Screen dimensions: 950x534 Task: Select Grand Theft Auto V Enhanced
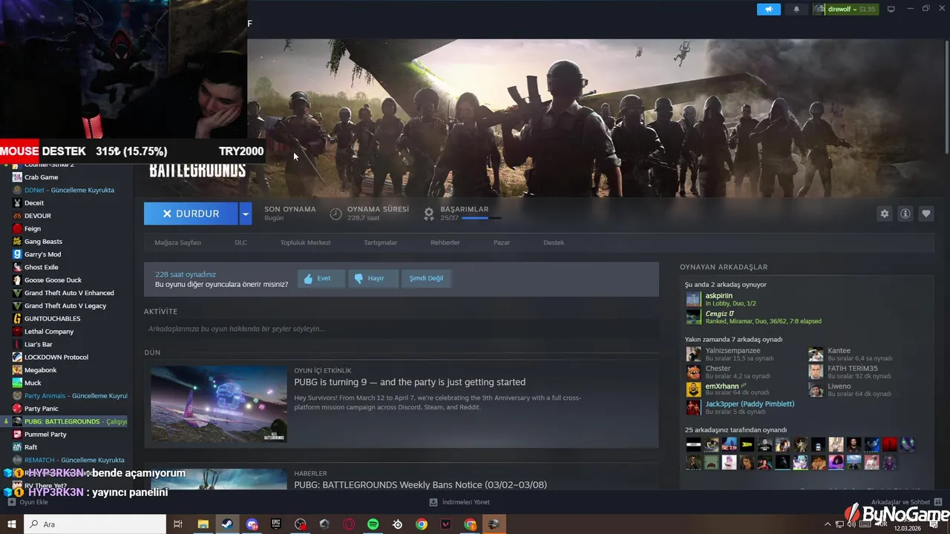pyautogui.click(x=69, y=293)
